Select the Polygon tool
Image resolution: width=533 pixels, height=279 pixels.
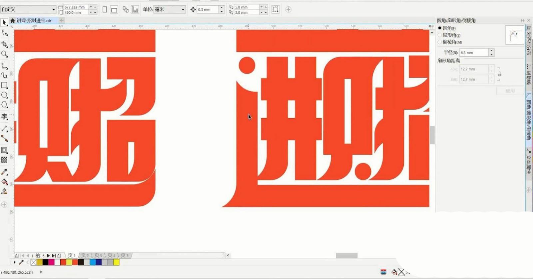coord(4,105)
